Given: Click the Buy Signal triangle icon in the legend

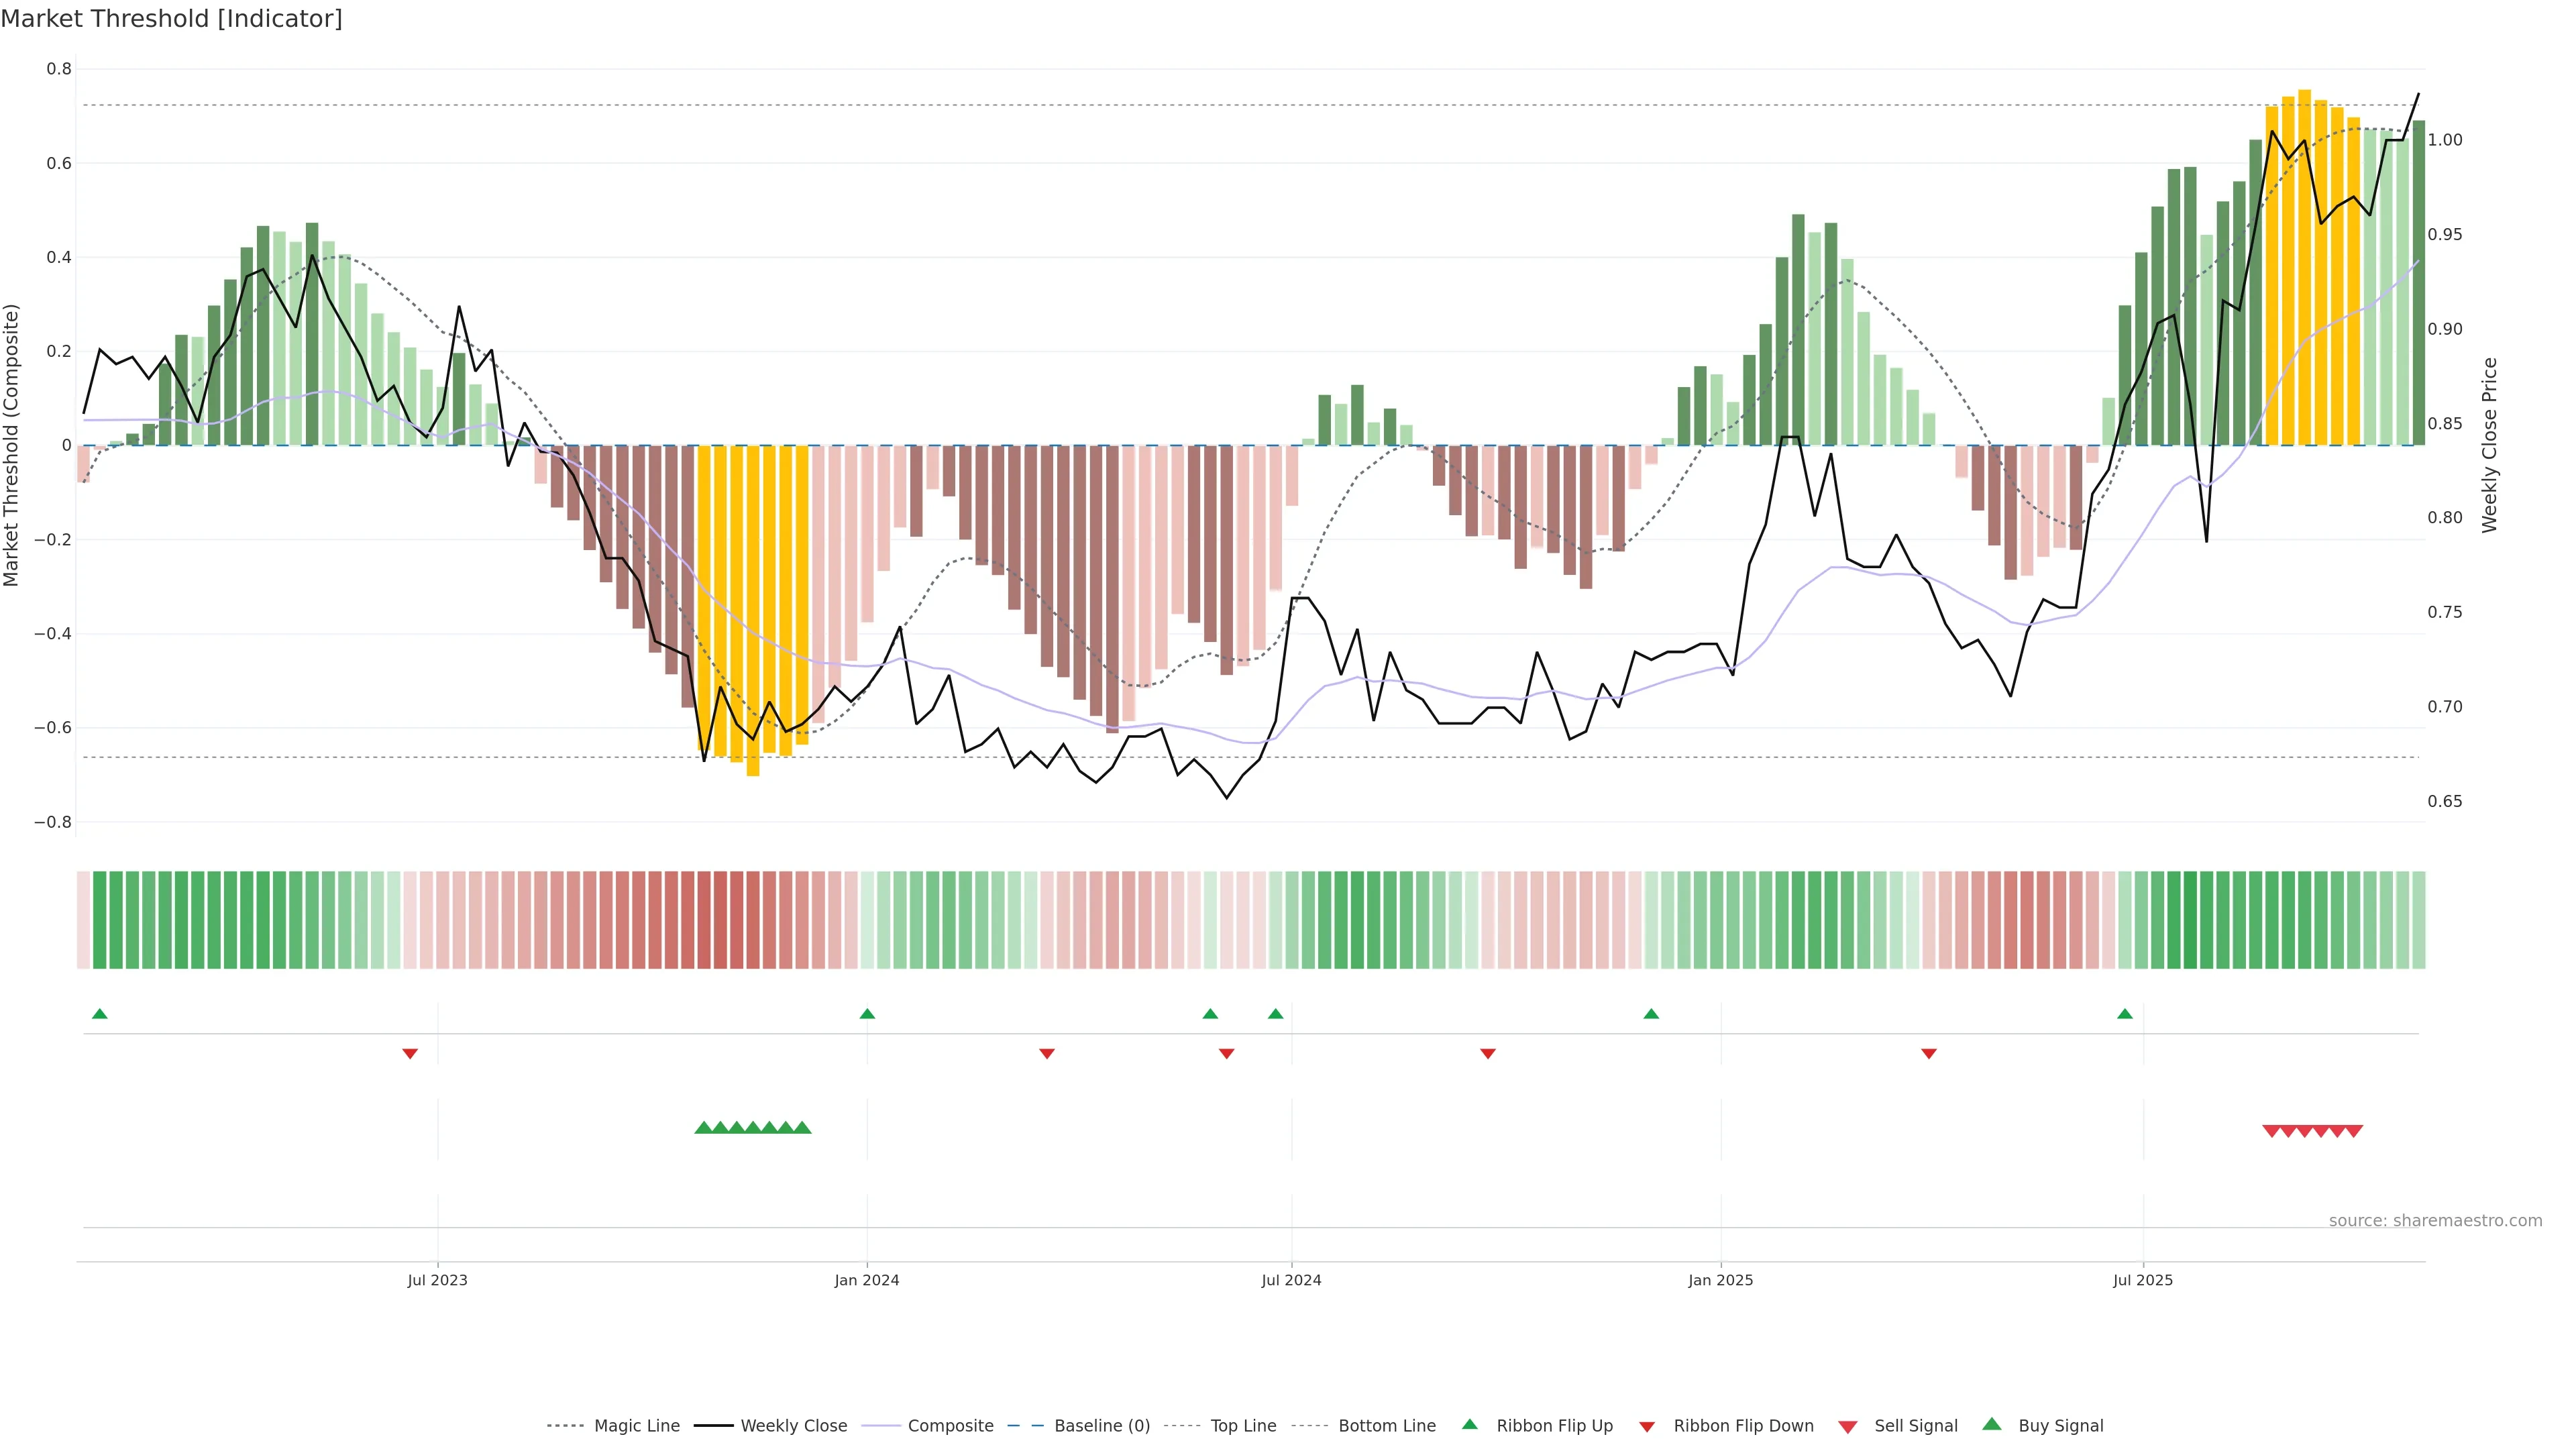Looking at the screenshot, I should tap(1992, 1424).
